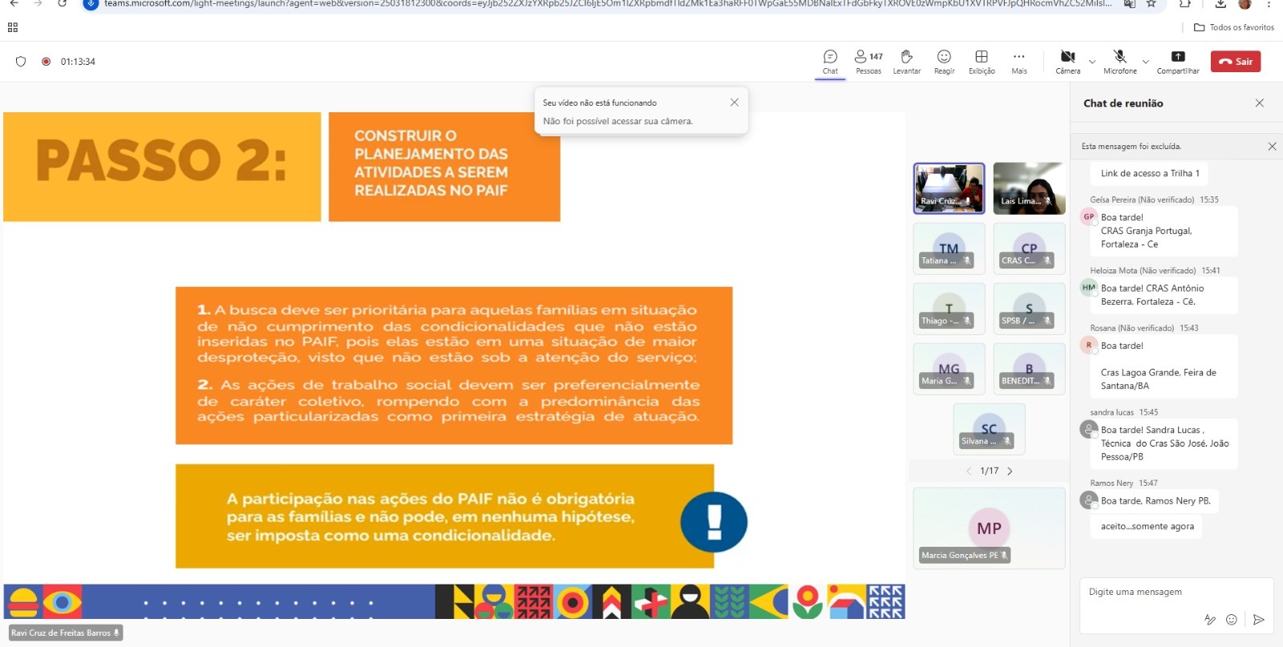Leave meeting with Sair button

pyautogui.click(x=1235, y=62)
